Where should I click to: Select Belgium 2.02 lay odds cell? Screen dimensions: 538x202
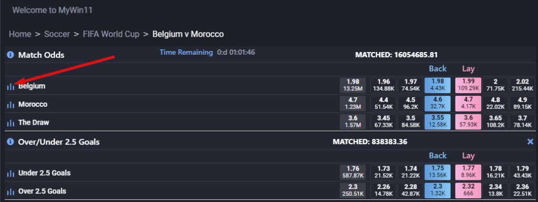522,85
